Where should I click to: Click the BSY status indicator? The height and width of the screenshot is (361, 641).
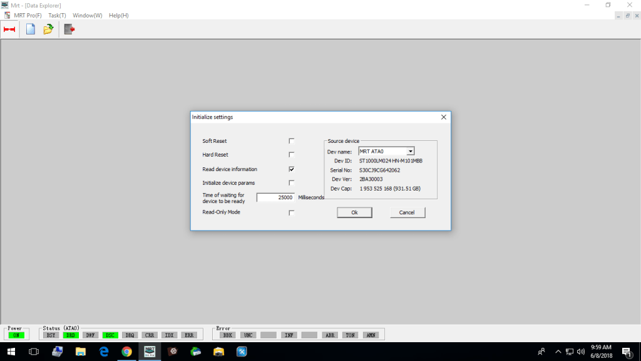[x=51, y=335]
